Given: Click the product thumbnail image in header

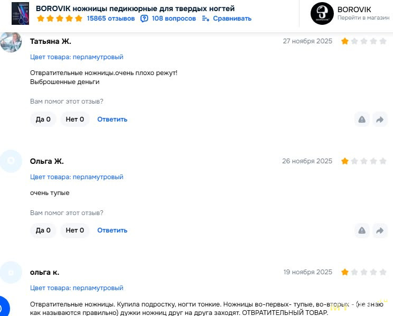Looking at the screenshot, I should click(21, 14).
